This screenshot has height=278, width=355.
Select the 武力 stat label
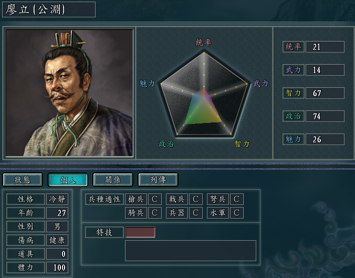click(x=293, y=70)
